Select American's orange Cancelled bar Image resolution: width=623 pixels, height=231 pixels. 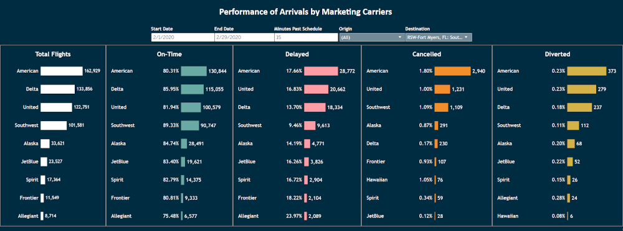coord(452,71)
